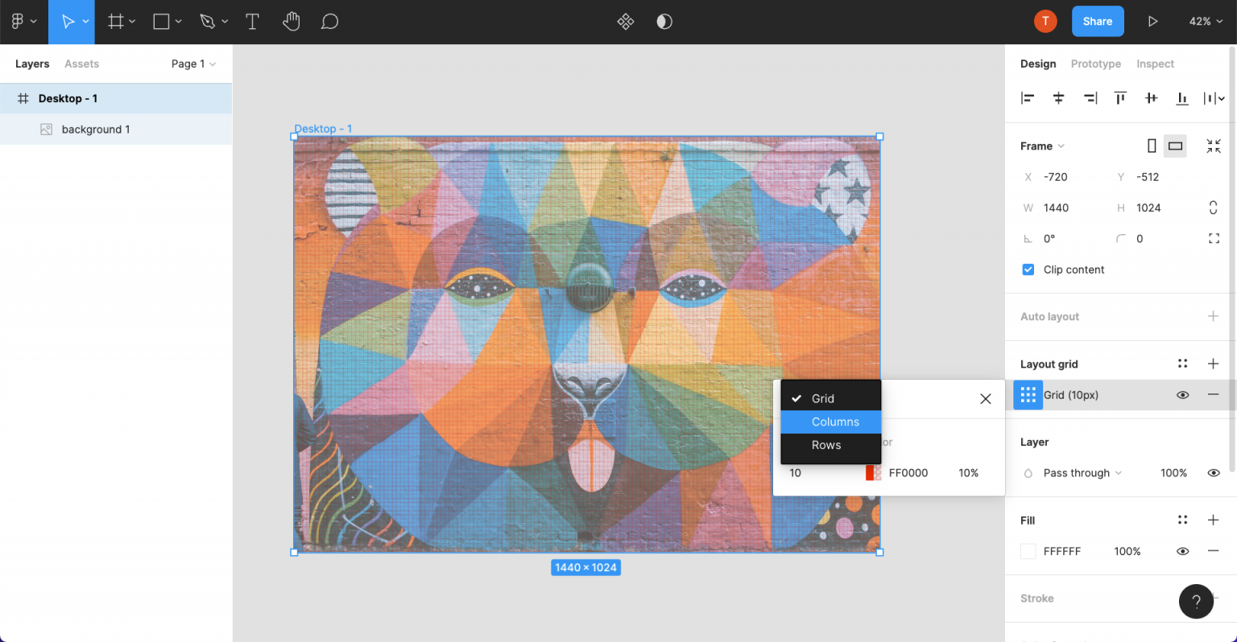Viewport: 1237px width, 642px height.
Task: Open the Pass through blend mode dropdown
Action: (x=1082, y=473)
